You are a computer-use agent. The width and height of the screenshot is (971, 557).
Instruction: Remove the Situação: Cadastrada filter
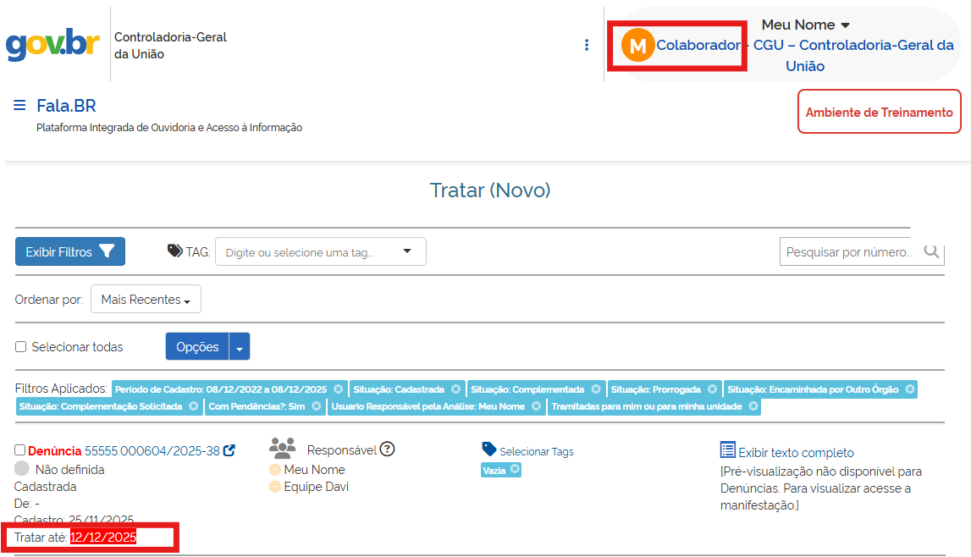tap(455, 389)
